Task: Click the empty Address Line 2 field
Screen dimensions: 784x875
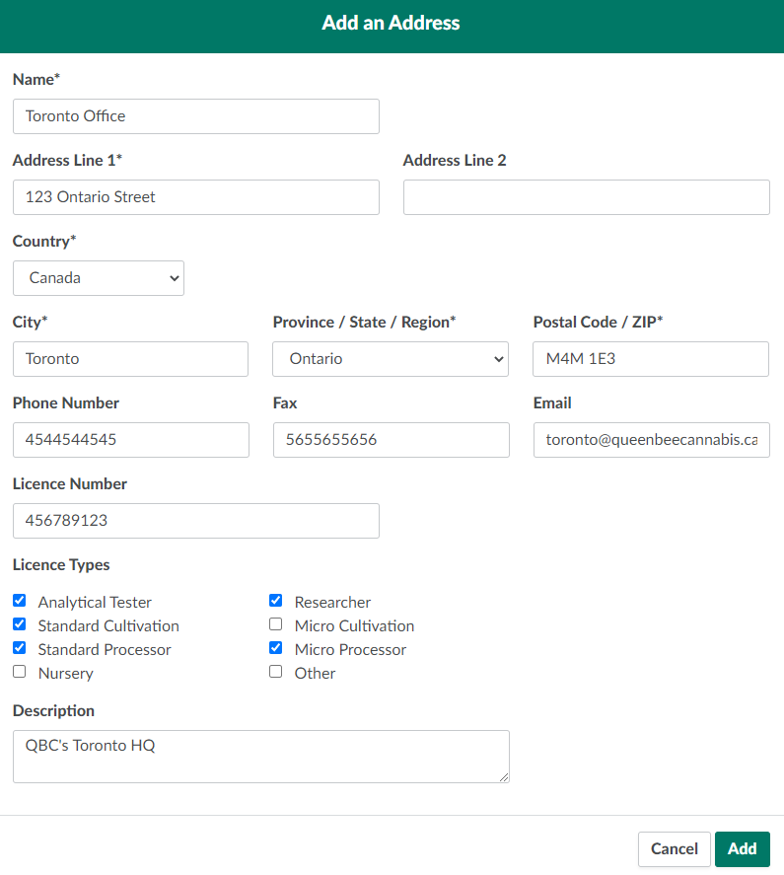Action: (x=586, y=197)
